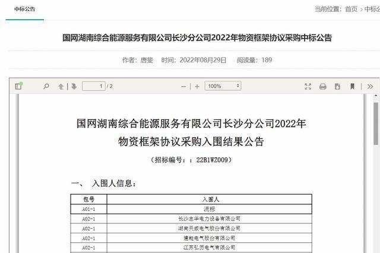Go to previous PDF page

coord(61,86)
